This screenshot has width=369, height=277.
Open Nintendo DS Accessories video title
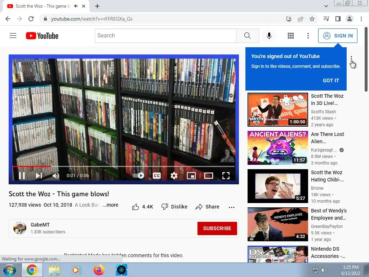tap(328, 252)
